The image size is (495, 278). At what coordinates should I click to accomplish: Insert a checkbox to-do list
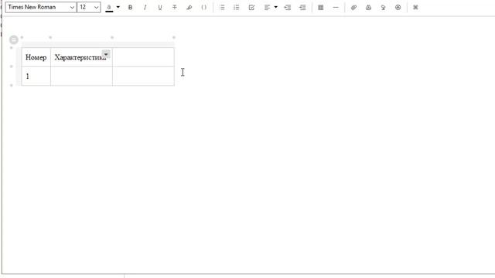coord(251,7)
